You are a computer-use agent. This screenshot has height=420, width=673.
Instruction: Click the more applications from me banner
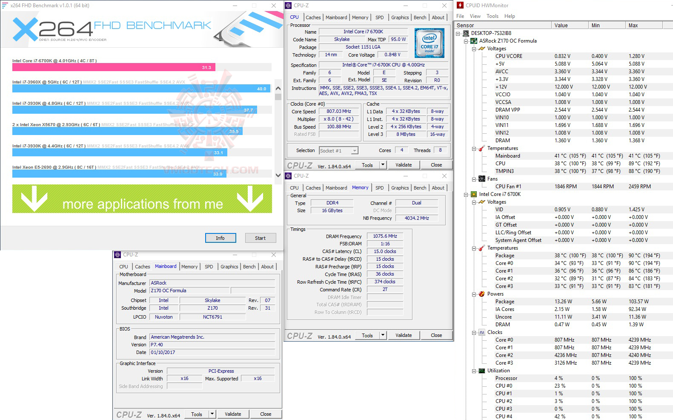click(142, 199)
